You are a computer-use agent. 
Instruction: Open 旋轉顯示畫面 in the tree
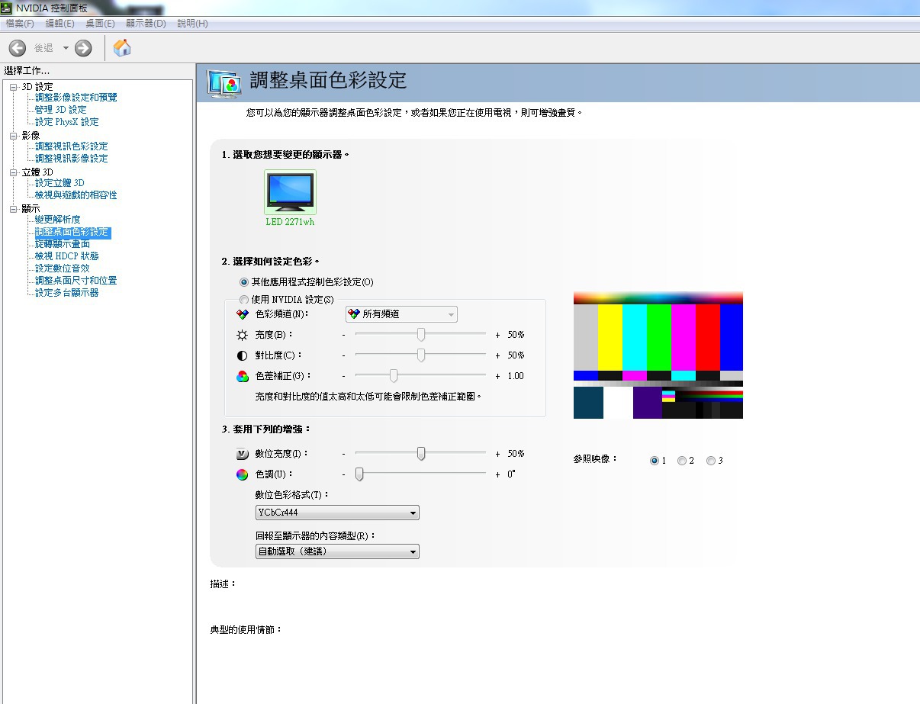63,244
